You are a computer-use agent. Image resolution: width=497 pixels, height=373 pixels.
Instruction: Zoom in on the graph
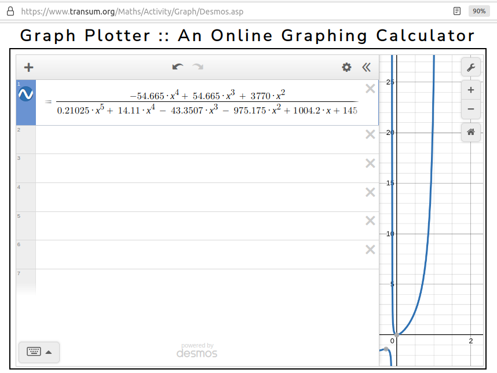[471, 90]
